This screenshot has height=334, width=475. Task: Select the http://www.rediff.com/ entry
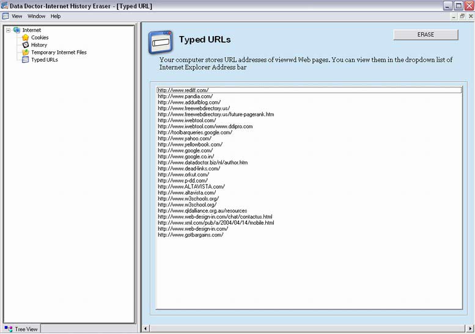pos(183,90)
